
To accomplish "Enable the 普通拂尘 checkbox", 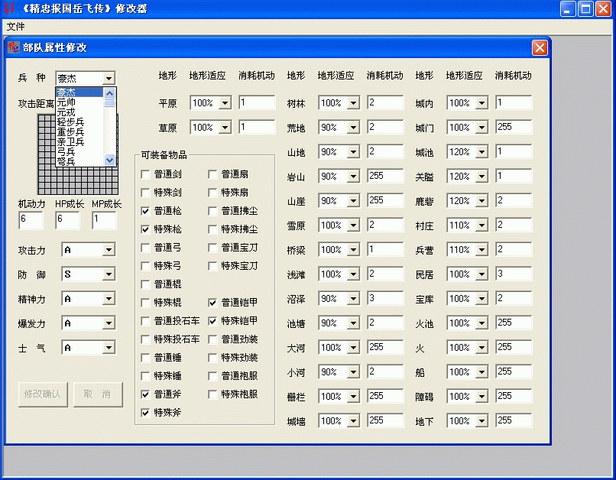I will tap(212, 211).
